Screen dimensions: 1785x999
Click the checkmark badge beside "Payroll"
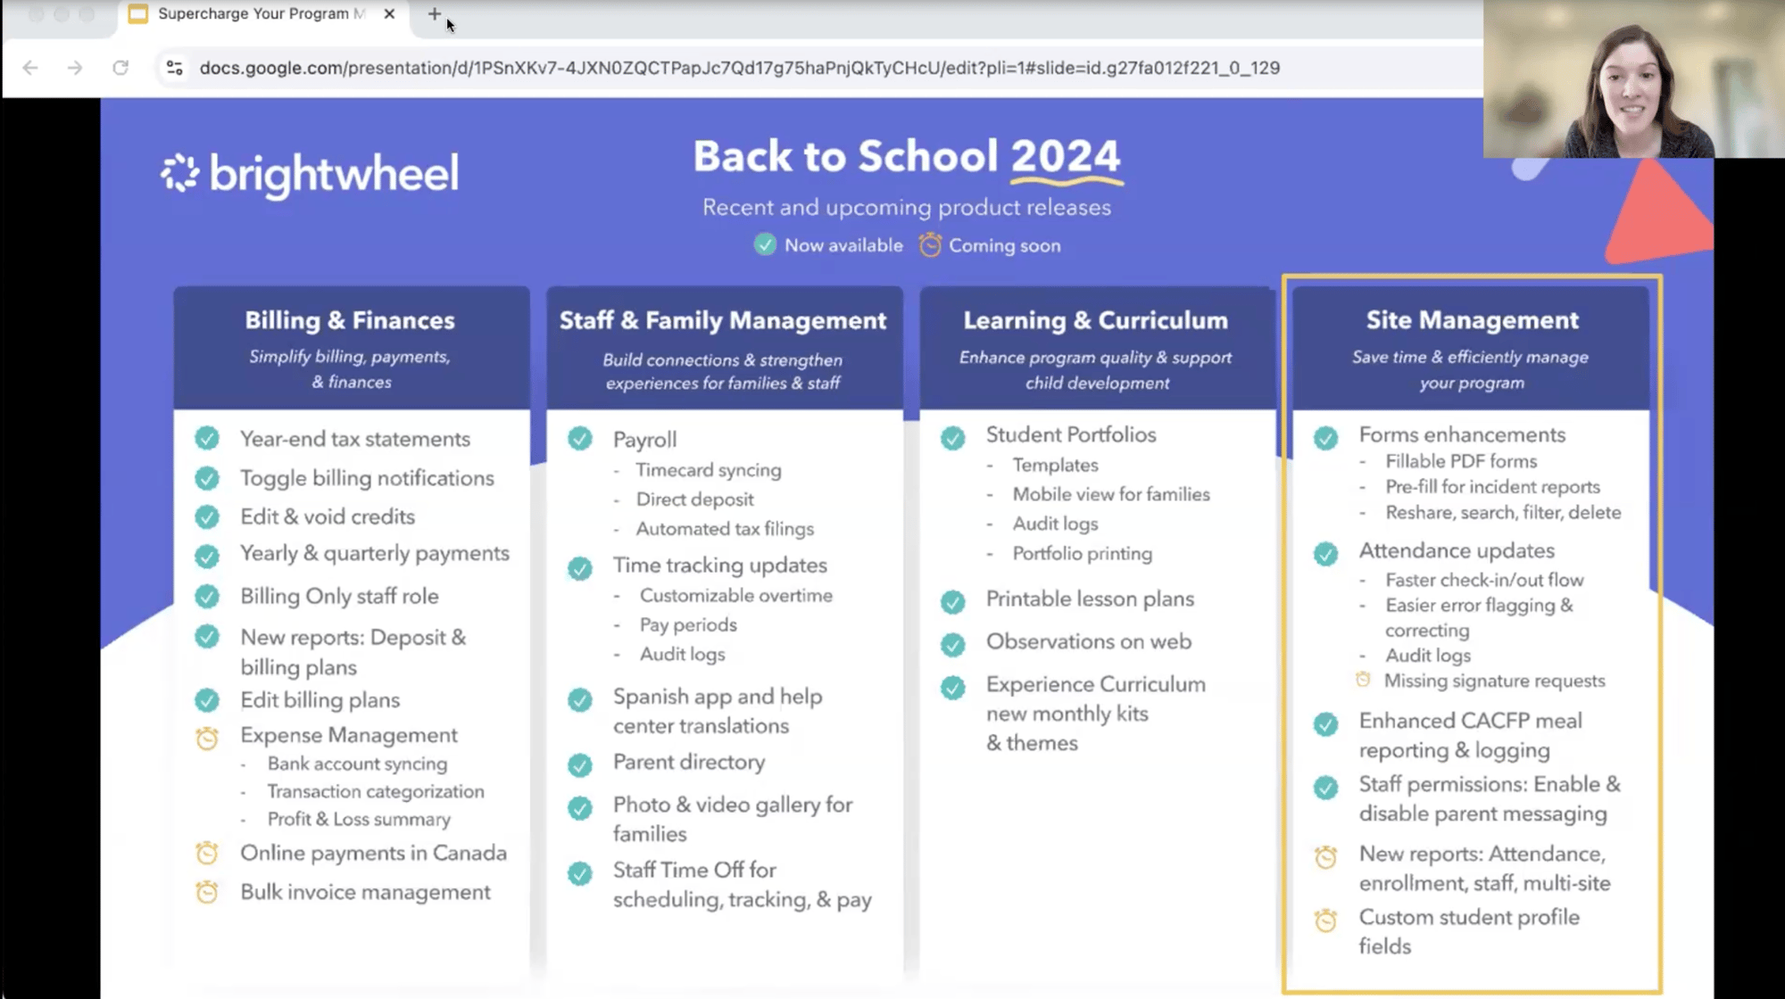coord(581,439)
